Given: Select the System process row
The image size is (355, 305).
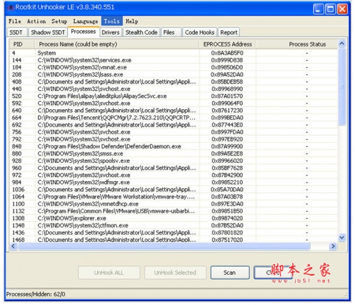Looking at the screenshot, I should [x=174, y=53].
